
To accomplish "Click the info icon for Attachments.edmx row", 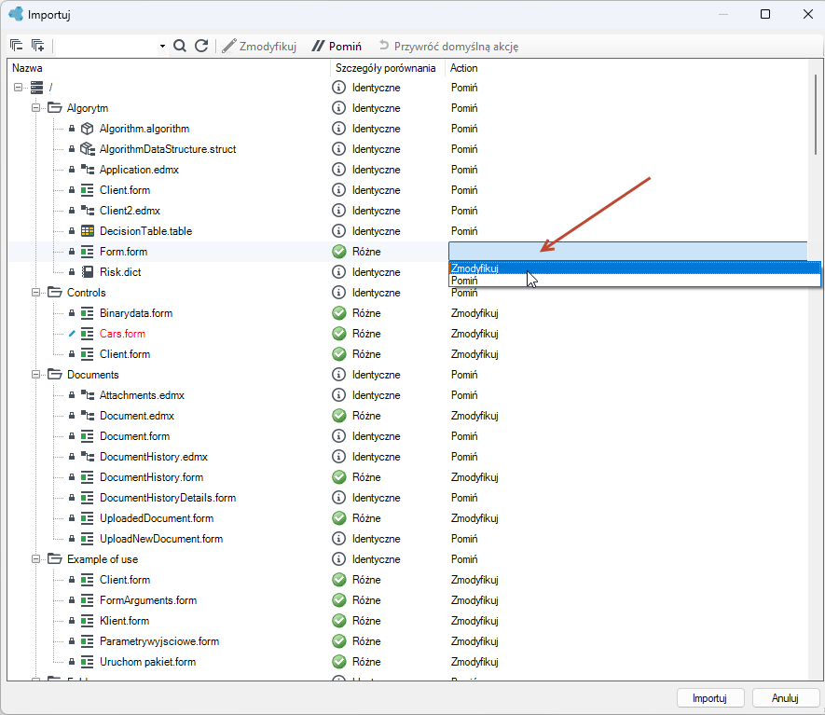I will pos(338,395).
